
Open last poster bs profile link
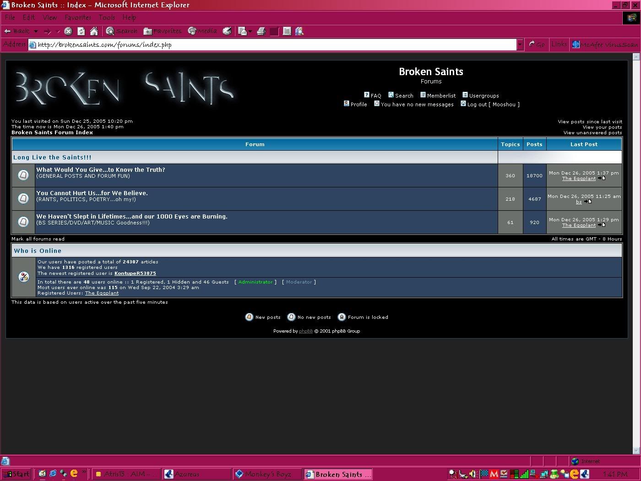(x=579, y=202)
